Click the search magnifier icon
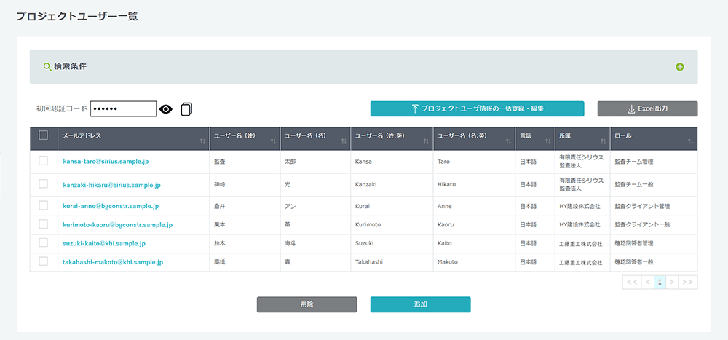The height and width of the screenshot is (340, 728). [x=47, y=67]
